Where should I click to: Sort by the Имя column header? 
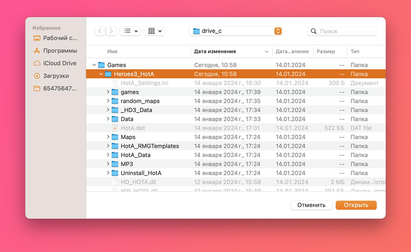pos(112,51)
